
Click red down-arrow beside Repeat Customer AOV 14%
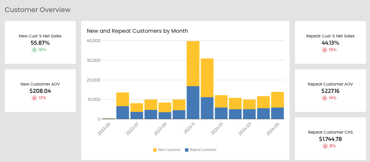(x=324, y=98)
